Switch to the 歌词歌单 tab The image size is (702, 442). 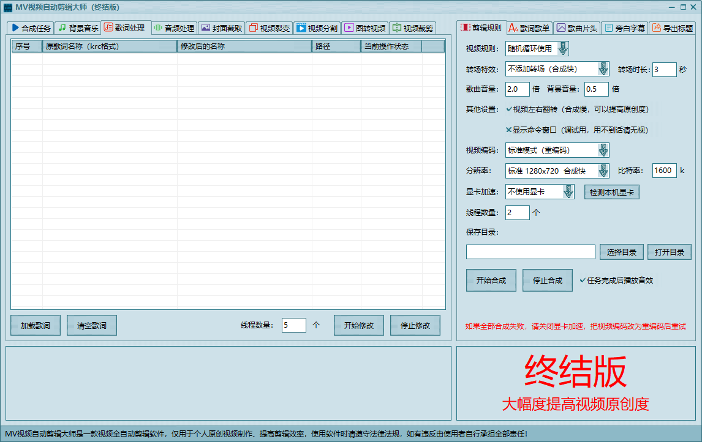point(529,28)
